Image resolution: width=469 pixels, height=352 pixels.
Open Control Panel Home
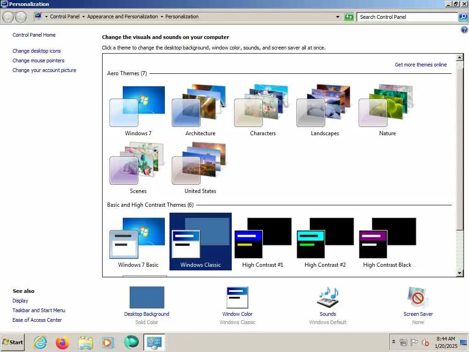(x=34, y=35)
